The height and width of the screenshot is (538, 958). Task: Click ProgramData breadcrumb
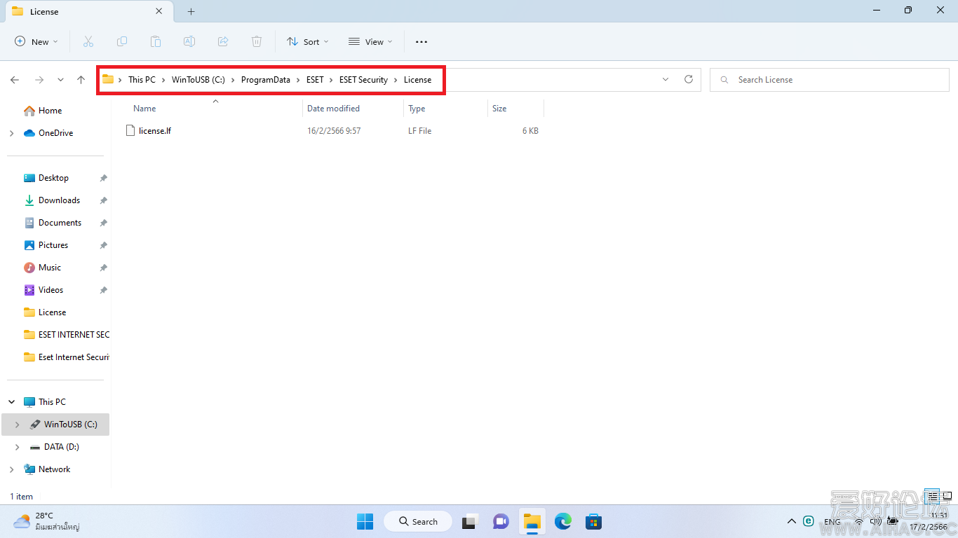click(x=266, y=80)
